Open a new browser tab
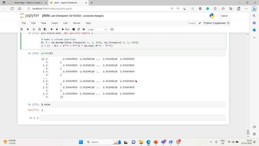Screen dimensions: 259x146 92,3
